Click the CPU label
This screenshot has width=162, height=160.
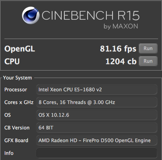pyautogui.click(x=12, y=61)
